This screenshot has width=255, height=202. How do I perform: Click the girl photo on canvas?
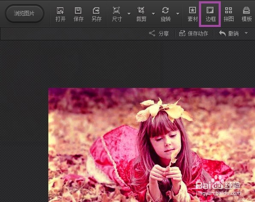151,145
